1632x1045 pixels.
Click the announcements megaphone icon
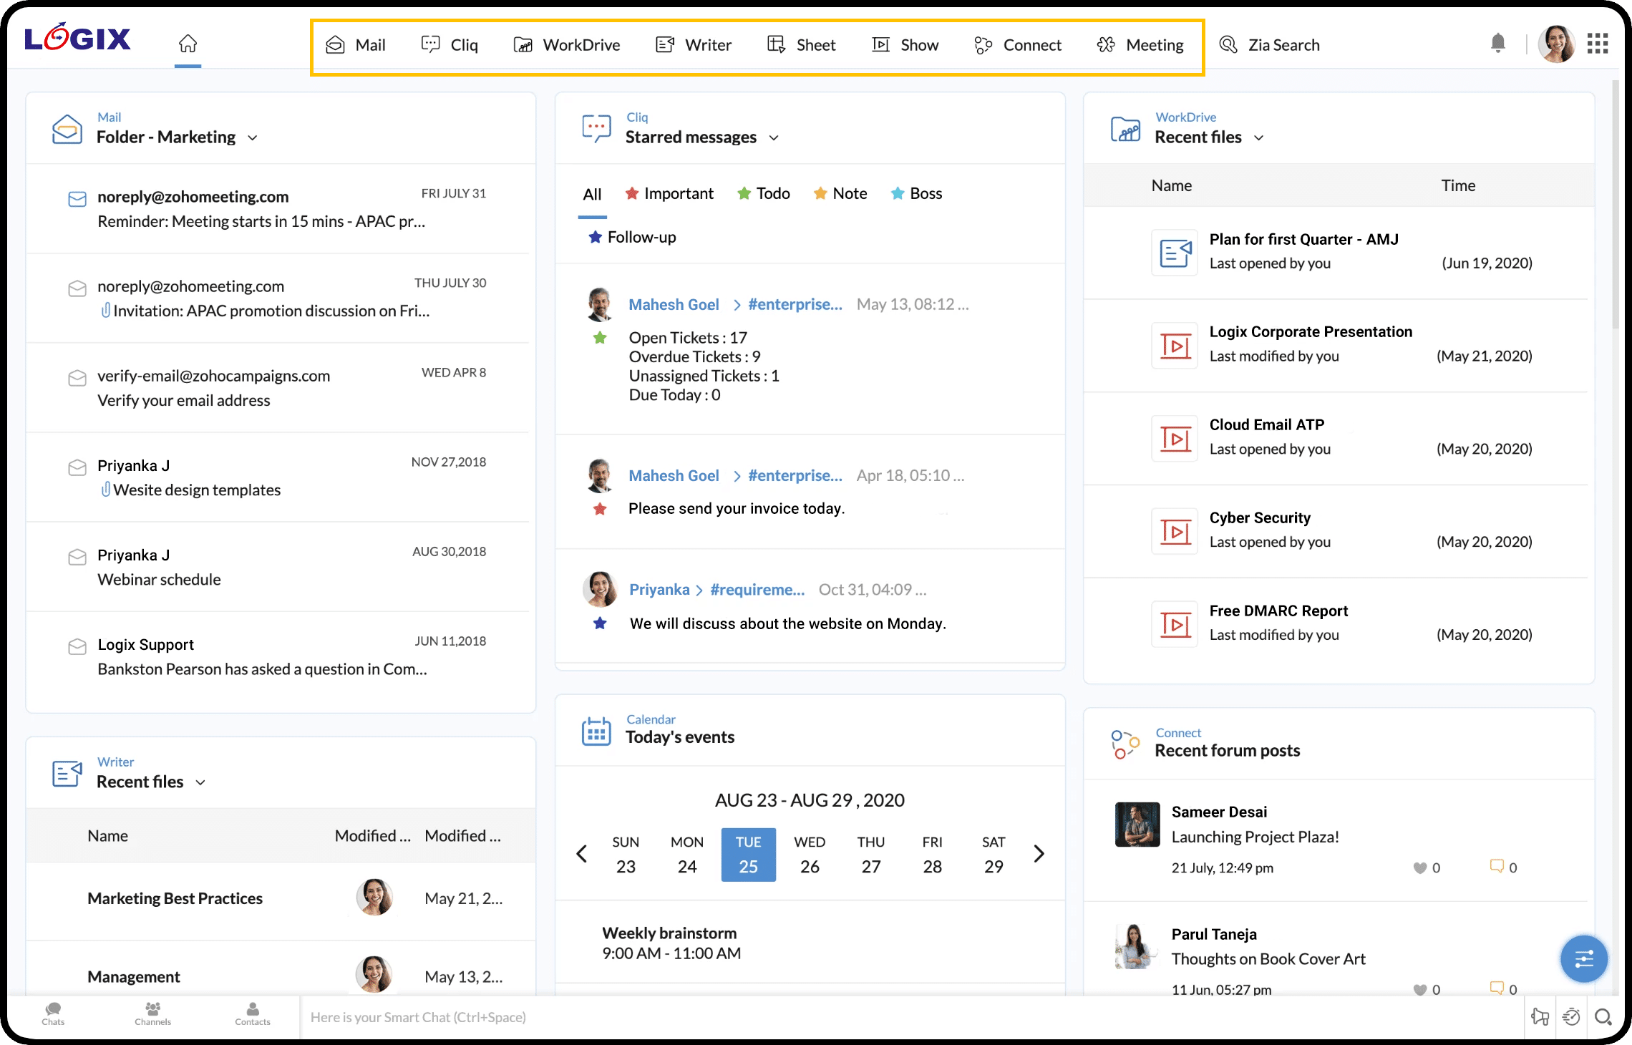coord(1540,1016)
